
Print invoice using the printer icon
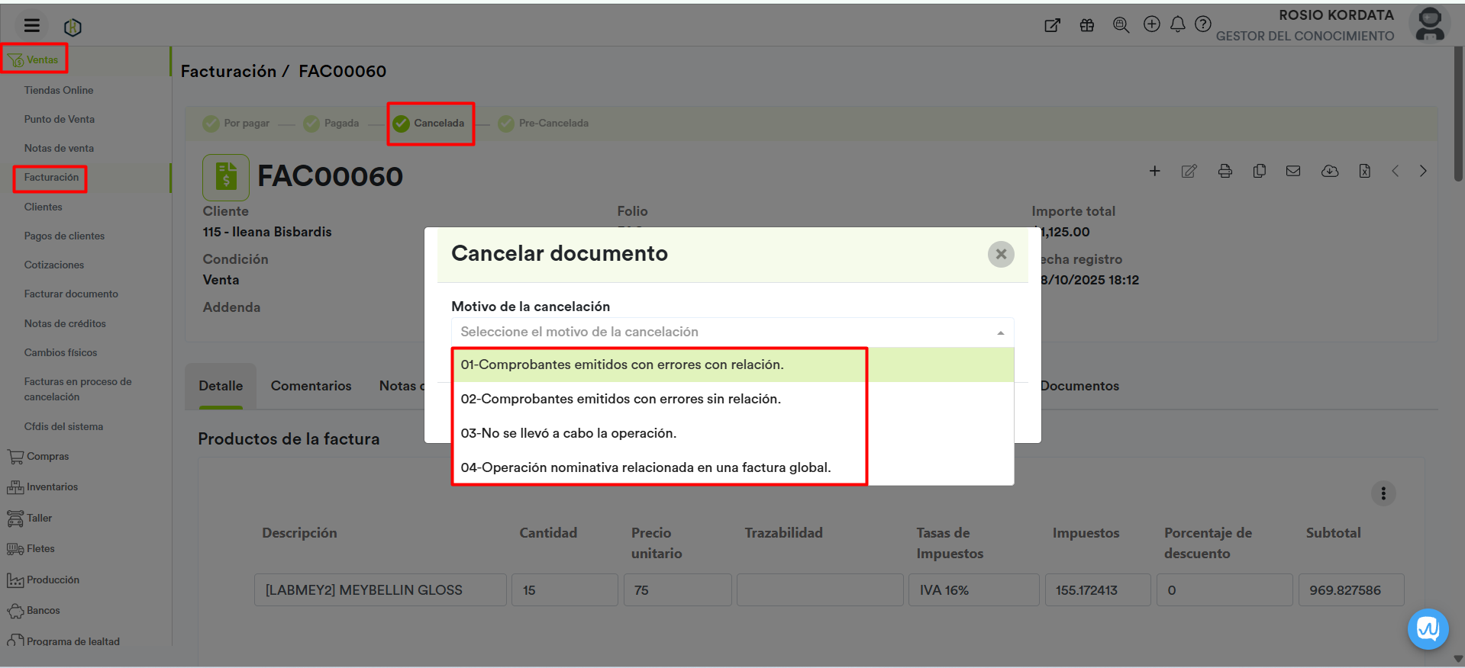[x=1225, y=172]
